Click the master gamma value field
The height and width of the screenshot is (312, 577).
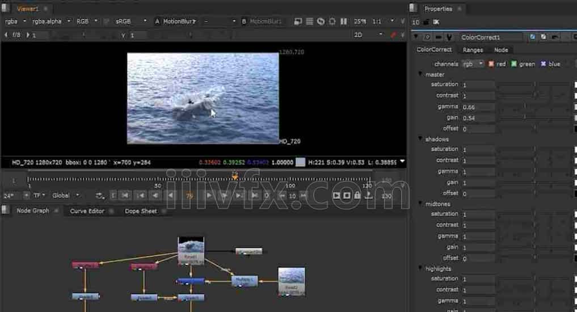(x=478, y=107)
